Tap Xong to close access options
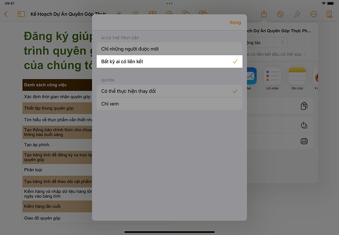The height and width of the screenshot is (235, 339). click(235, 23)
